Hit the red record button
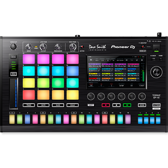The height and width of the screenshot is (168, 168). point(106,105)
